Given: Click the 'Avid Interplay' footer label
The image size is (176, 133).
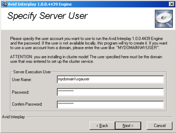Looking at the screenshot, I should click(13, 117).
